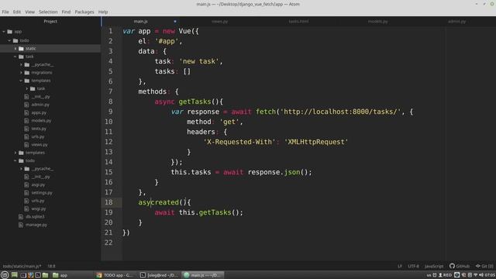Switch to the main.js editor tab
The image size is (496, 279).
coord(140,21)
